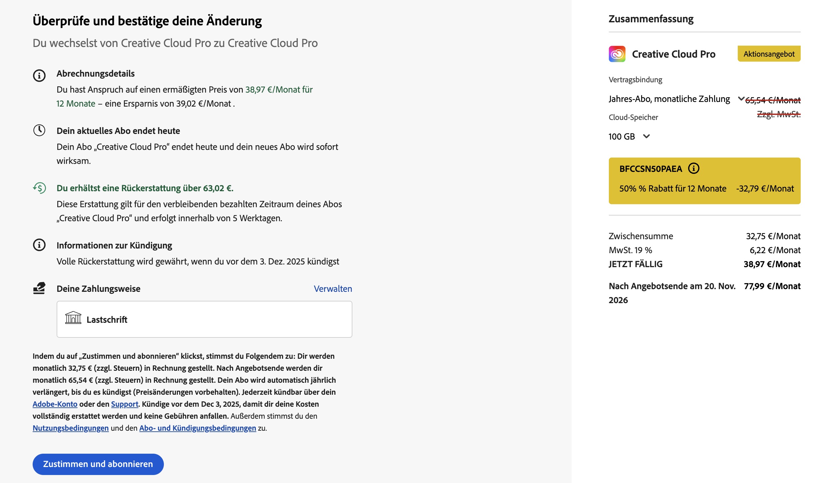Click the clock icon beside 'Dein aktuelles Abo endet heute'

click(39, 130)
